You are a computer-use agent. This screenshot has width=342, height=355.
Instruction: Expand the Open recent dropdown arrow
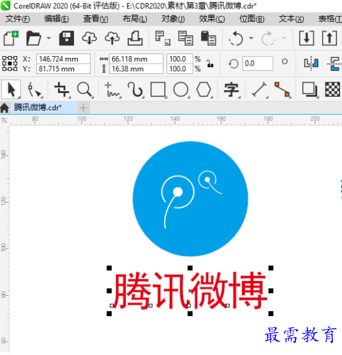point(48,38)
